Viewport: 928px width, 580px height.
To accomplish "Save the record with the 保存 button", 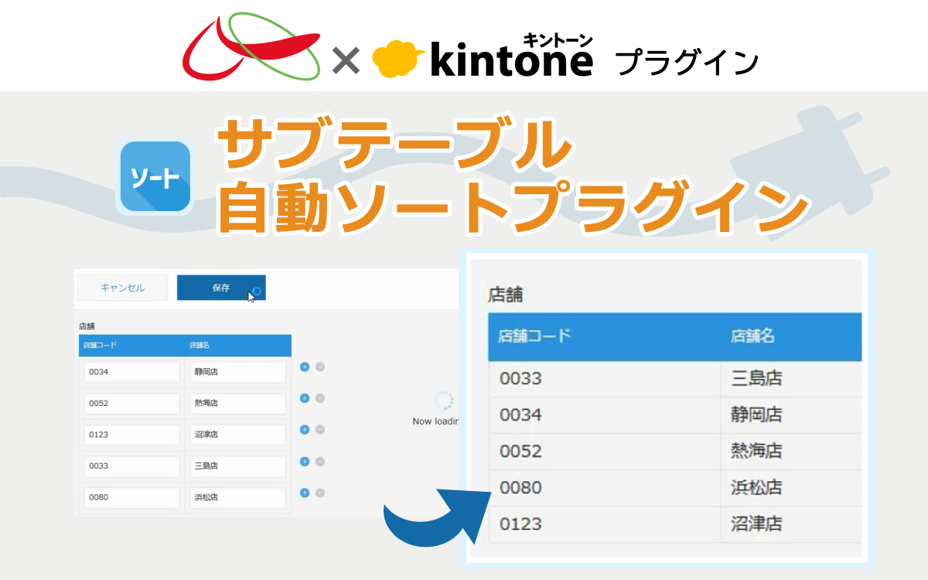I will pos(221,288).
